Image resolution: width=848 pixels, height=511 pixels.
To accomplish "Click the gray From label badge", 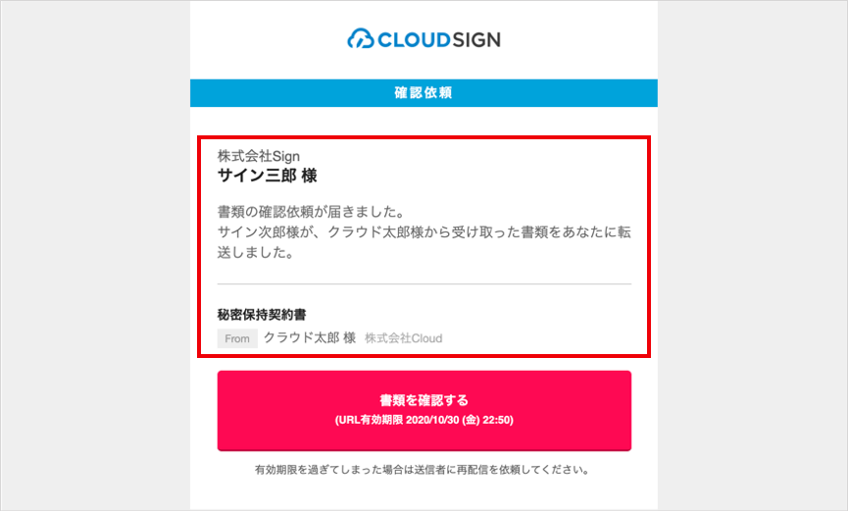I will (x=237, y=338).
